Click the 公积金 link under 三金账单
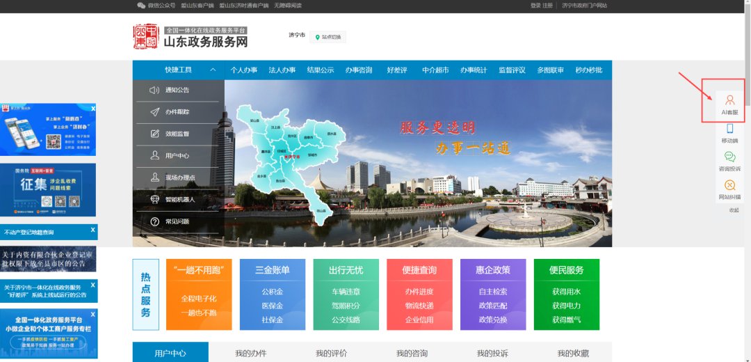 pos(272,292)
